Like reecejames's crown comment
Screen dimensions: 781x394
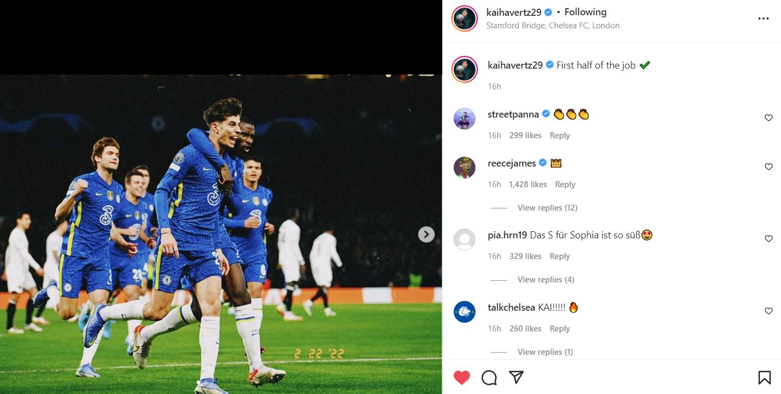click(x=768, y=167)
